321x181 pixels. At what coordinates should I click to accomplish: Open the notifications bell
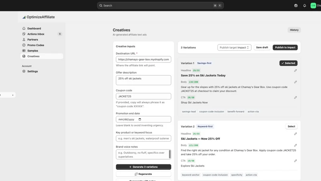click(305, 6)
